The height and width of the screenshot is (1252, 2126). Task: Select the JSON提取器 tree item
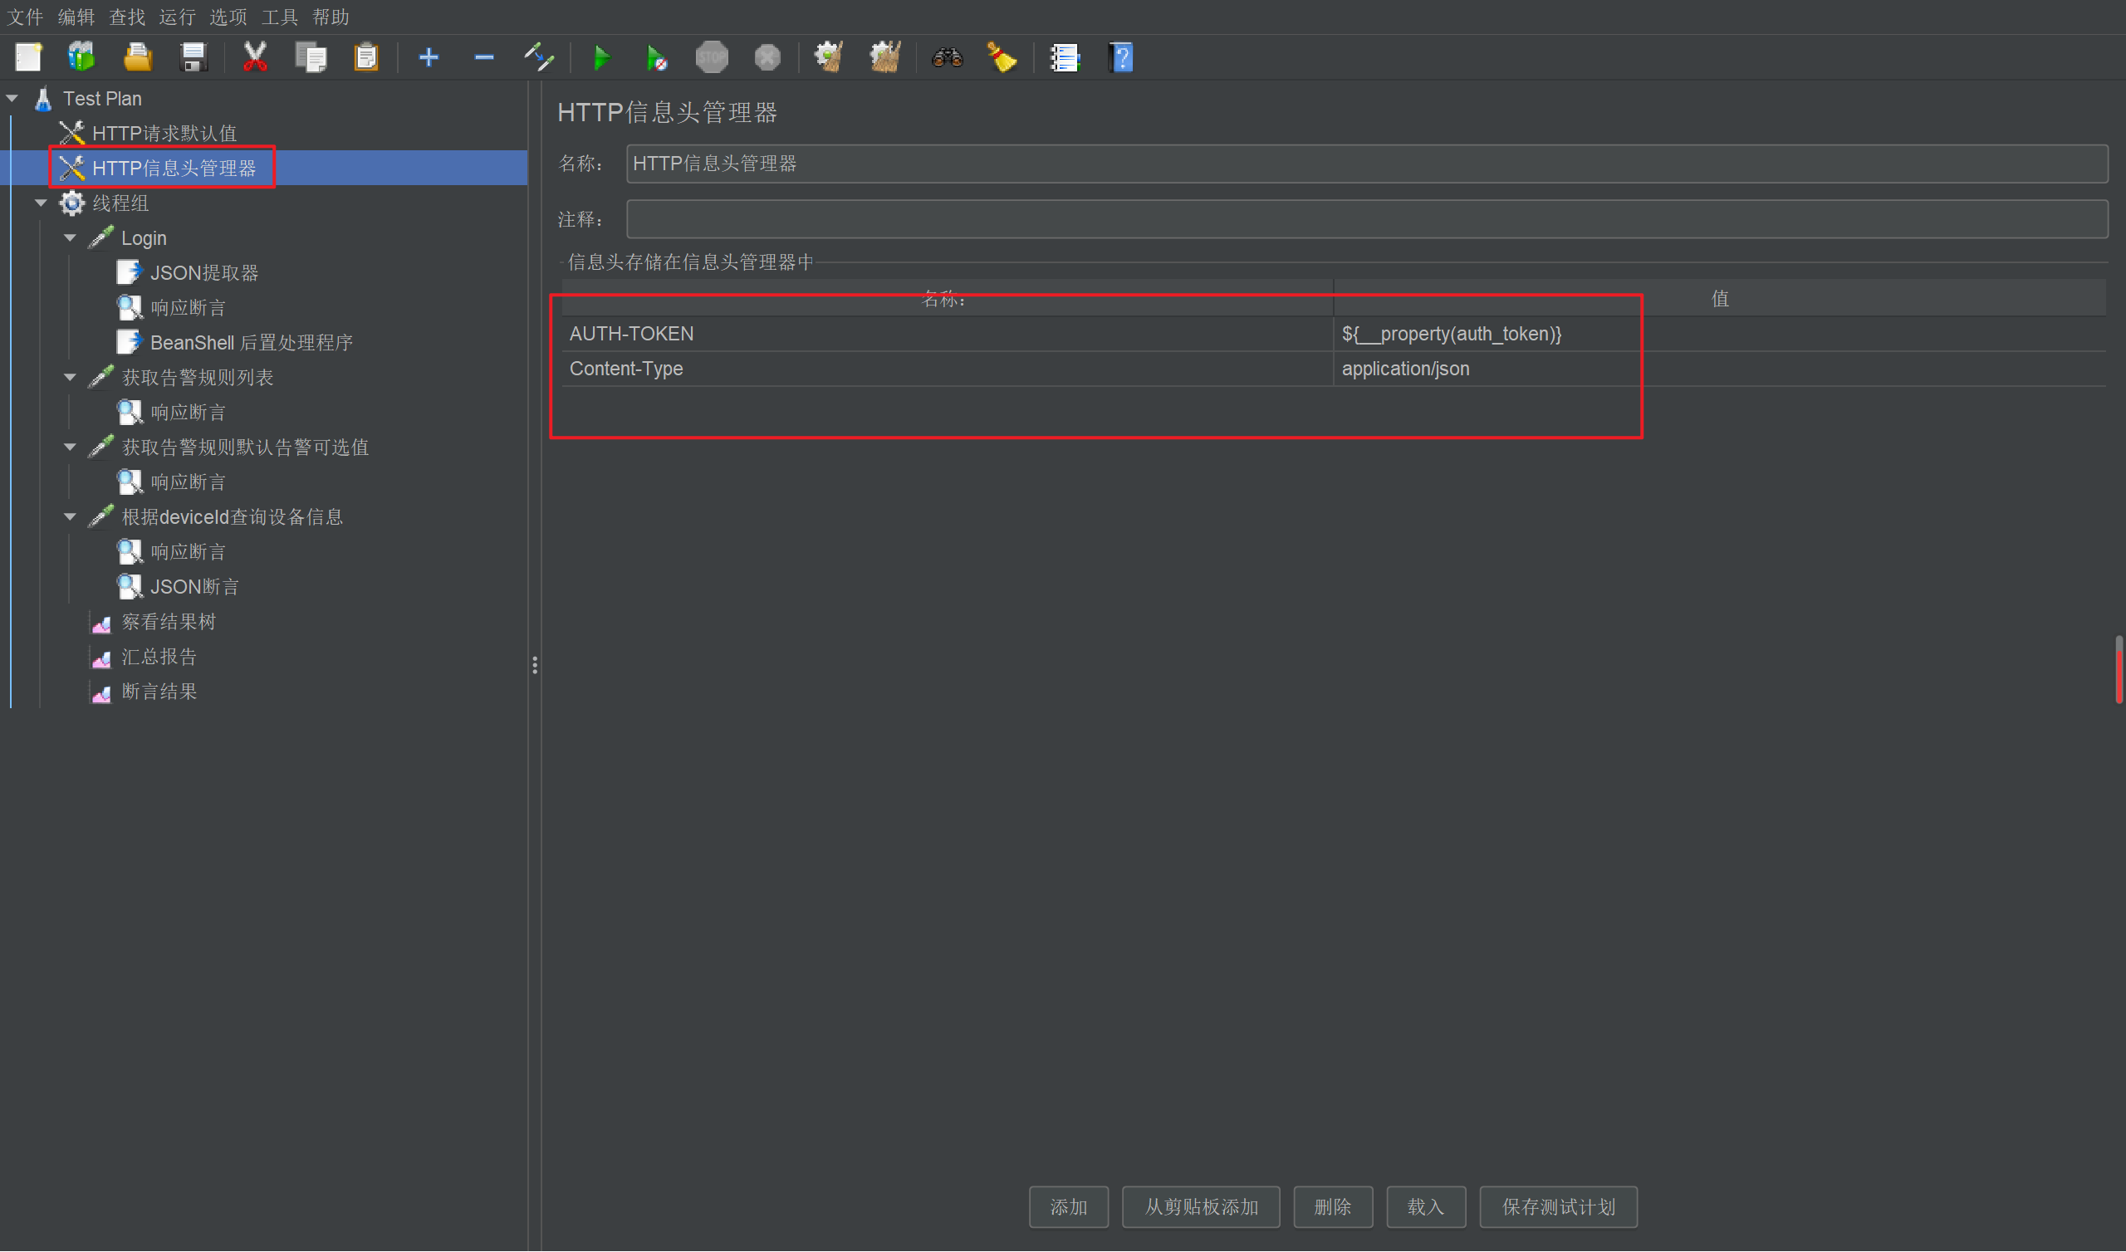pos(204,272)
